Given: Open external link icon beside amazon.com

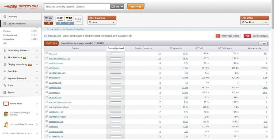Looking at the screenshot, I should [47, 78].
